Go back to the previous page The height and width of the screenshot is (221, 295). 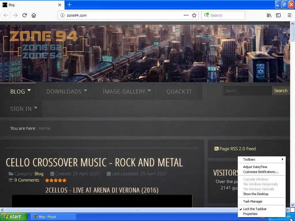coord(6,15)
